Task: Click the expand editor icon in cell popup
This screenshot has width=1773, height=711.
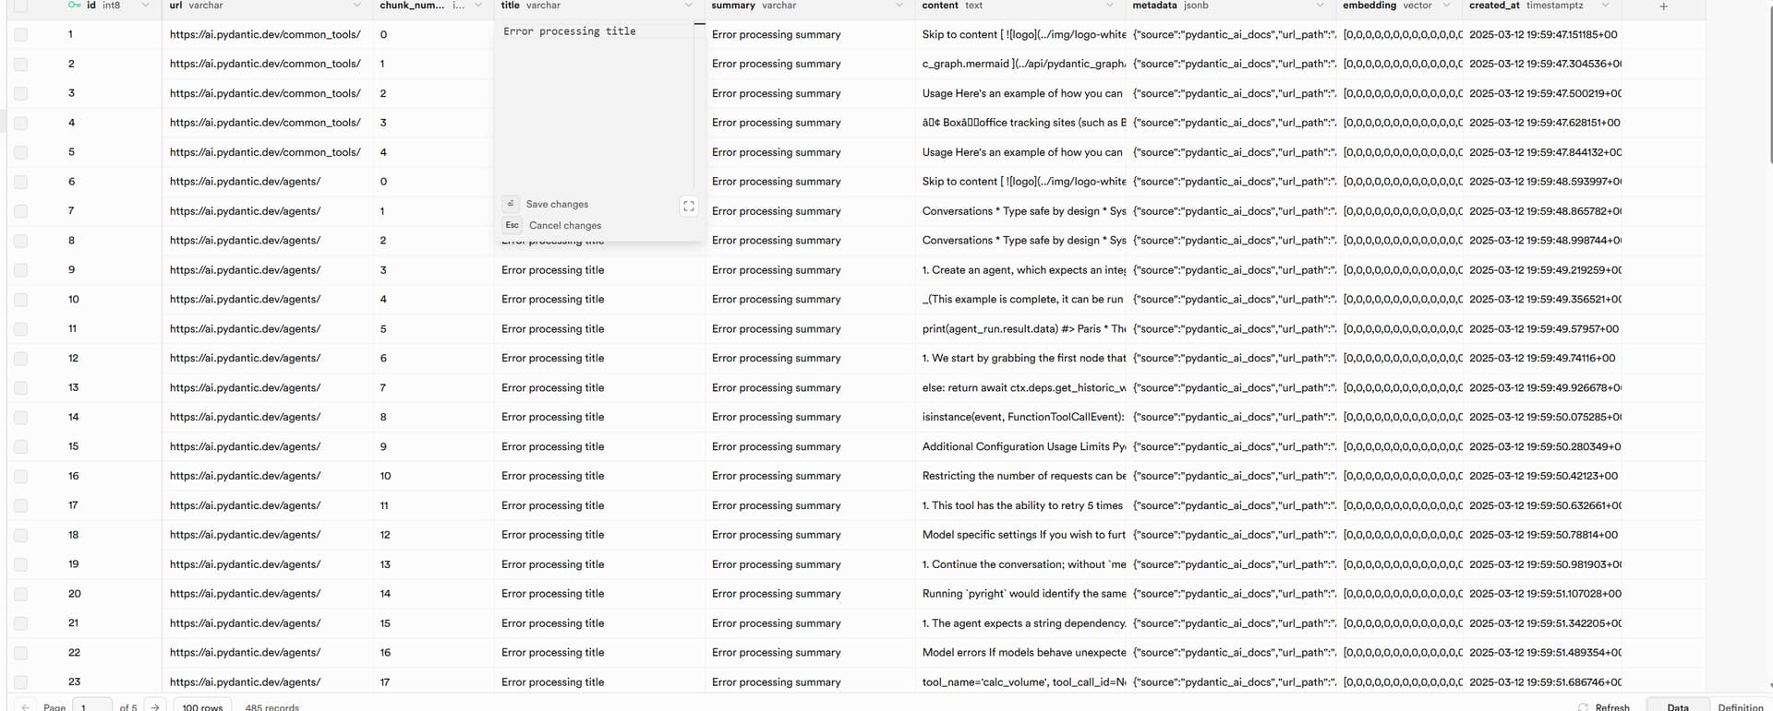Action: 688,207
